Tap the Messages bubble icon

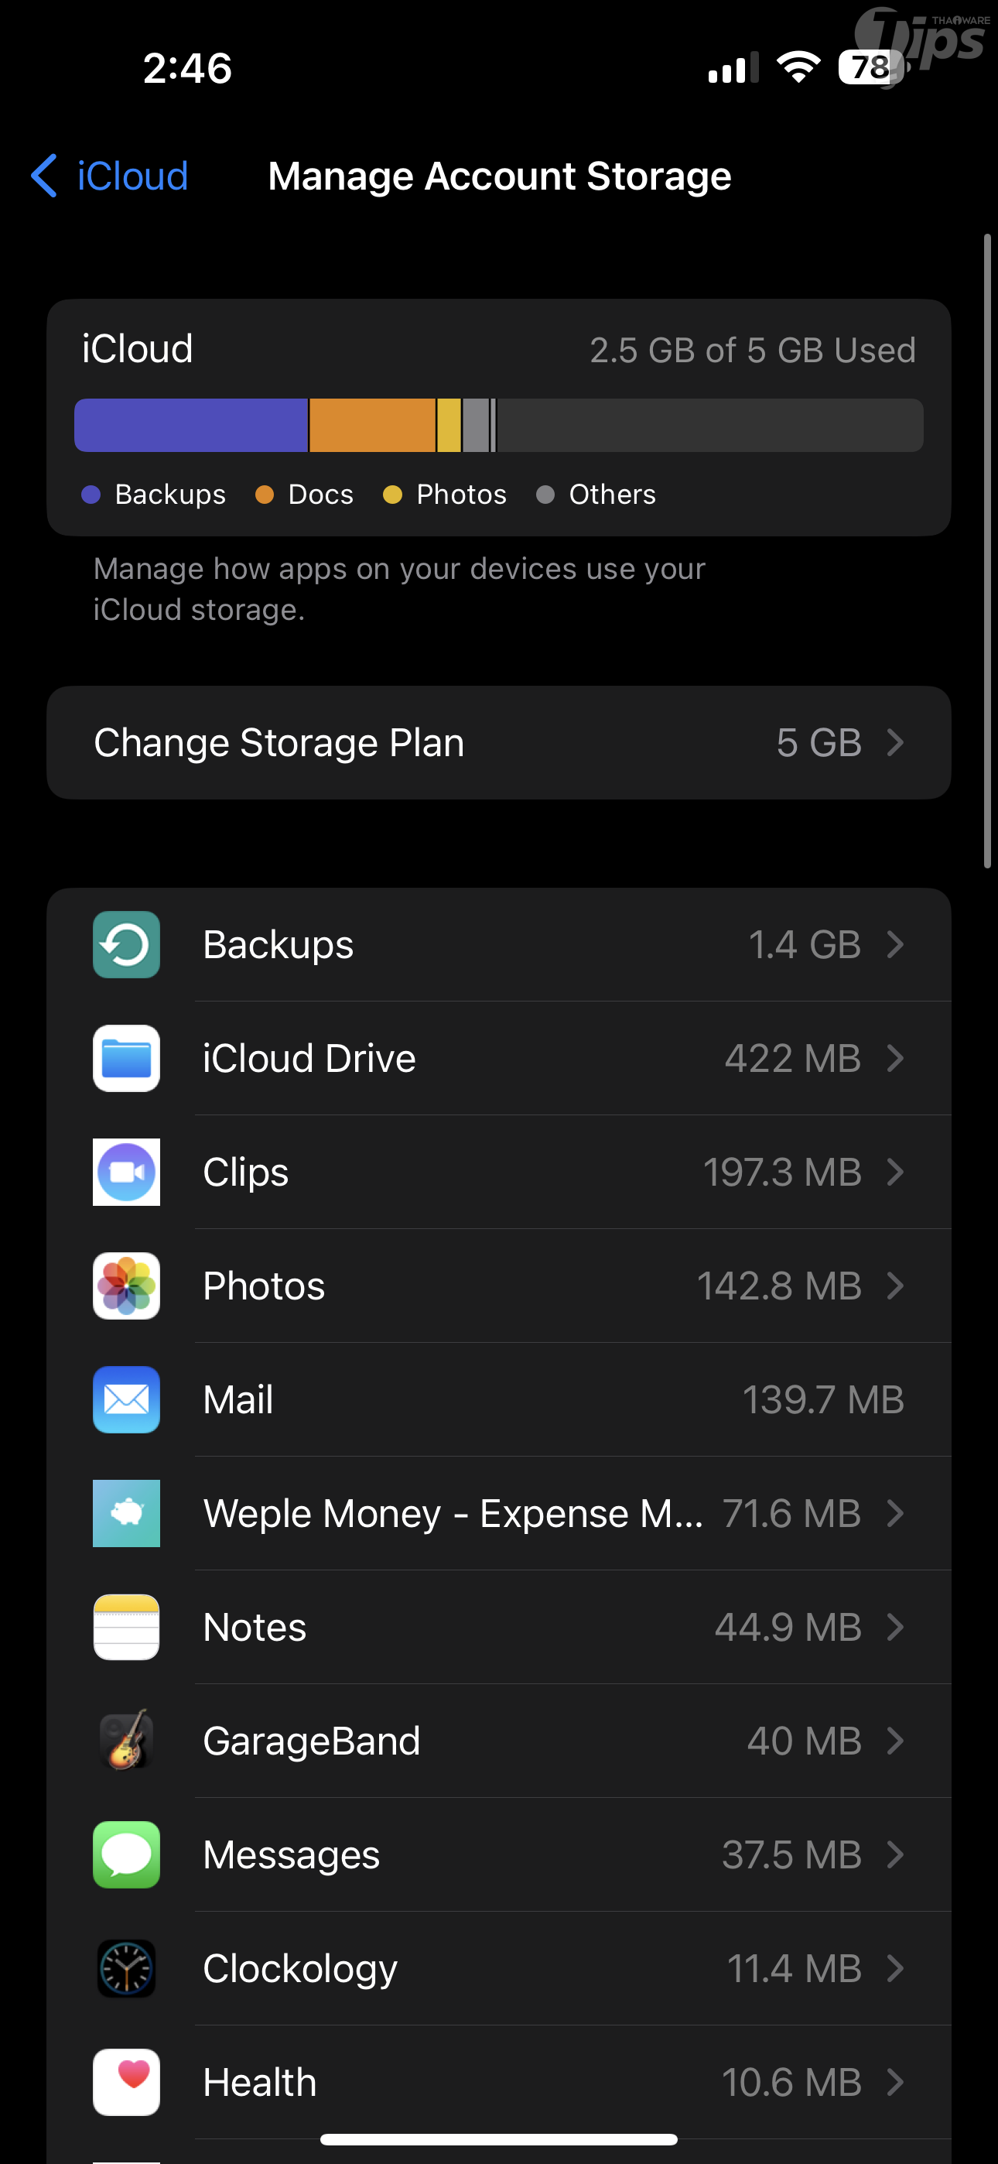click(126, 1854)
